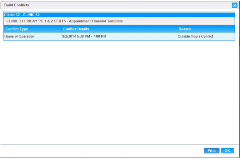Click the Build Conflicts title text
The image size is (242, 160).
coord(17,5)
